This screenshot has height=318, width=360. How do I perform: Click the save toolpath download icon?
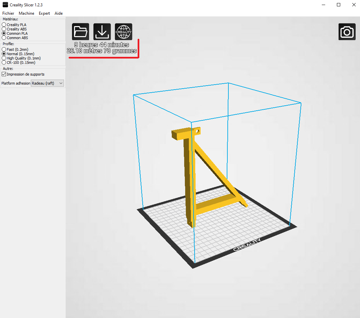[x=102, y=32]
